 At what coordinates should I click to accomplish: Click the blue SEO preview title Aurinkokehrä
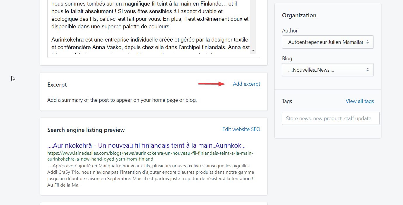click(146, 145)
